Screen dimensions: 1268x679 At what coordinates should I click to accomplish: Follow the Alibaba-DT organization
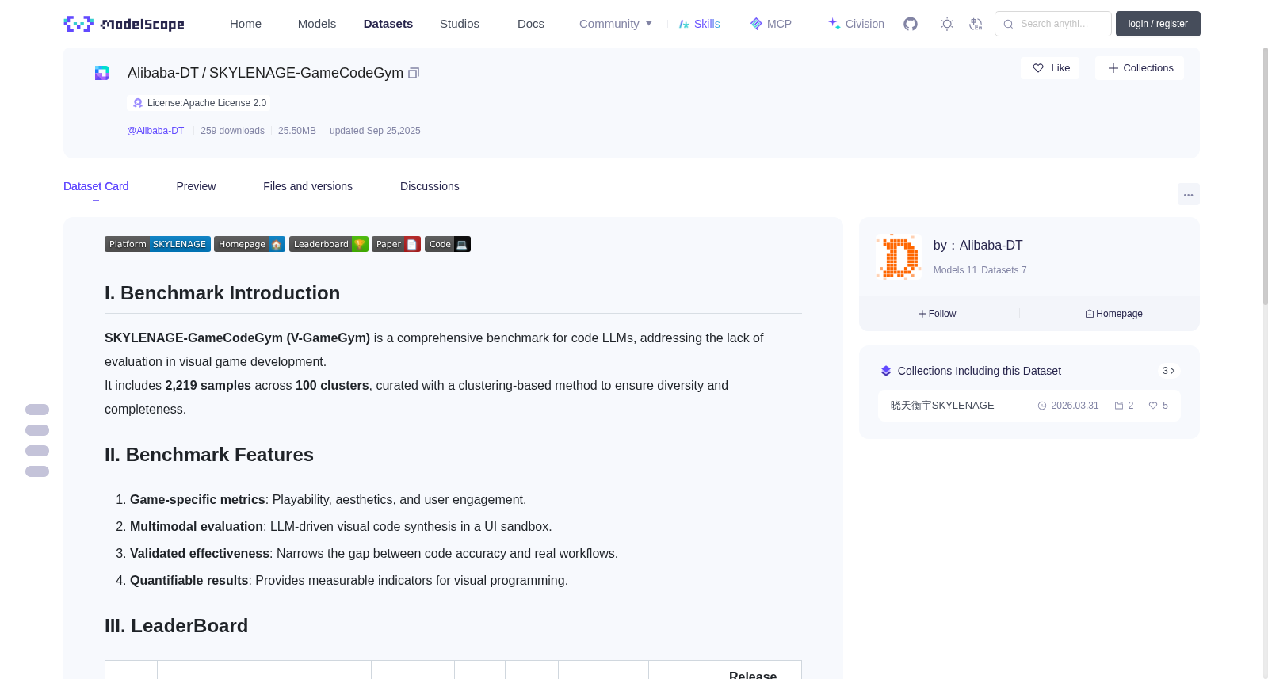[938, 314]
